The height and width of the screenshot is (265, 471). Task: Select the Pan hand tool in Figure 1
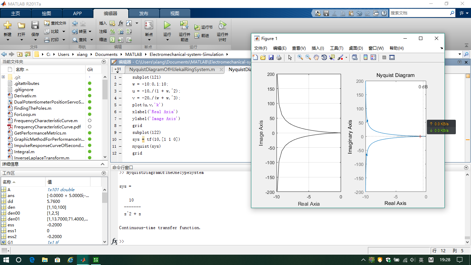[316, 58]
